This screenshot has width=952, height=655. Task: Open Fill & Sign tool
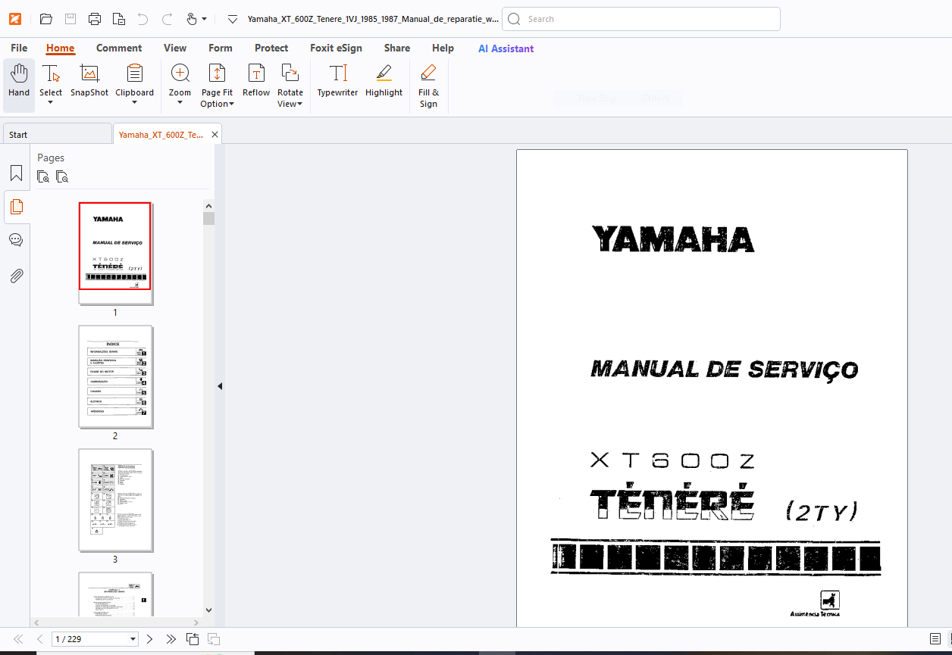click(x=428, y=86)
